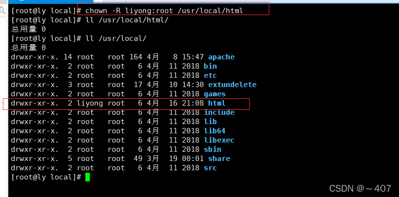Click the size value 17 in the extundelete row

point(138,85)
